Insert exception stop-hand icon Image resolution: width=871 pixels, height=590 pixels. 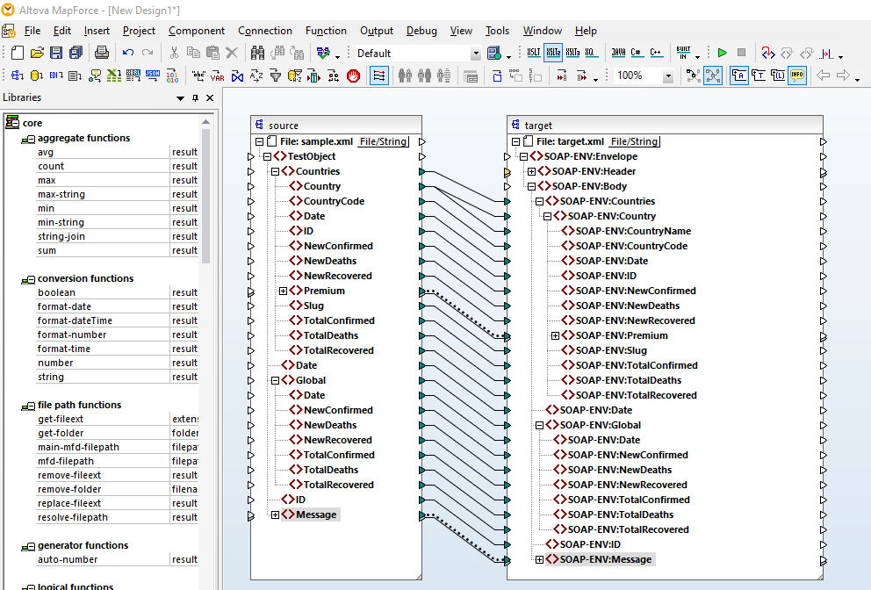(353, 76)
